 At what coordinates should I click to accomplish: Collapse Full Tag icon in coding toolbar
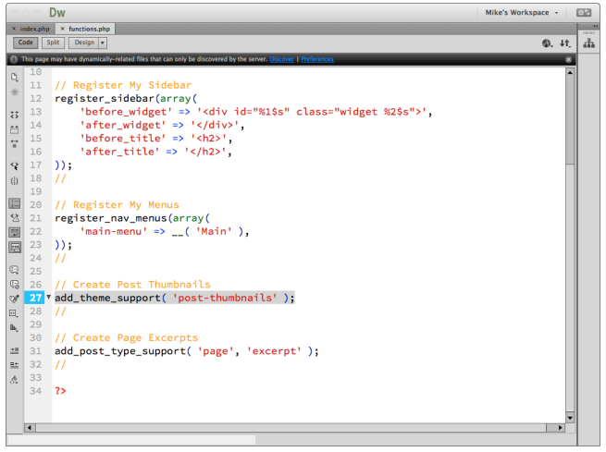coord(15,115)
